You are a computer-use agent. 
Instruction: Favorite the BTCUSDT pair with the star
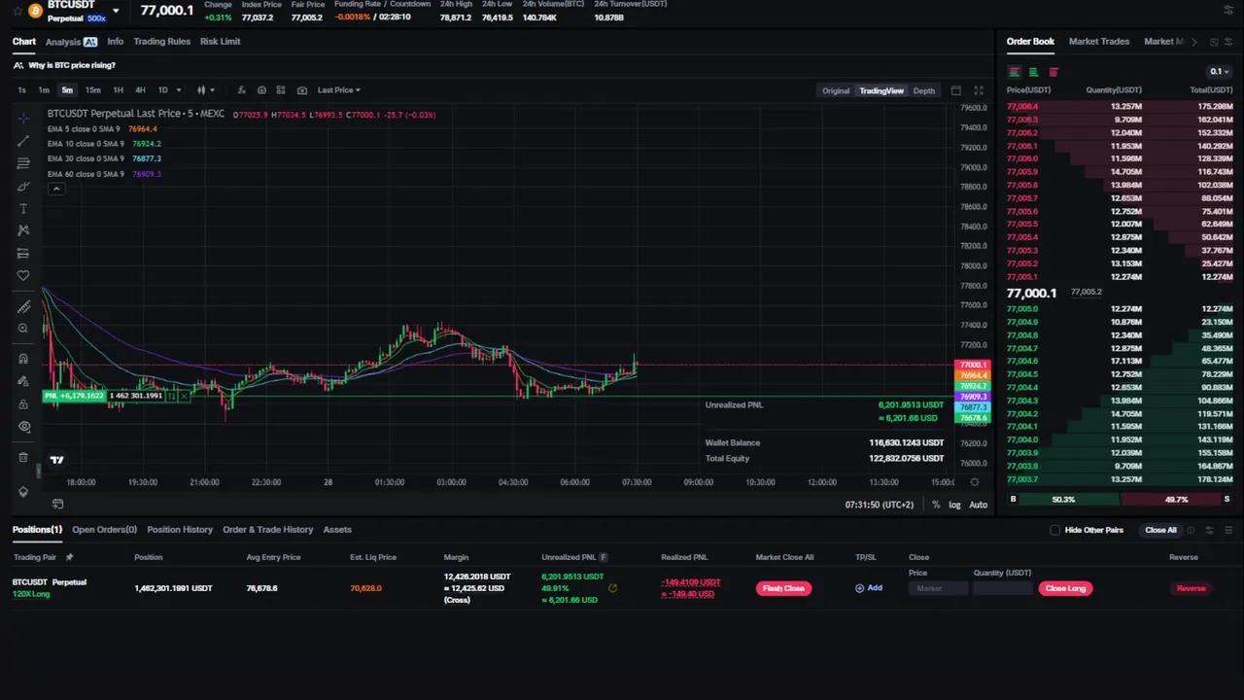17,11
